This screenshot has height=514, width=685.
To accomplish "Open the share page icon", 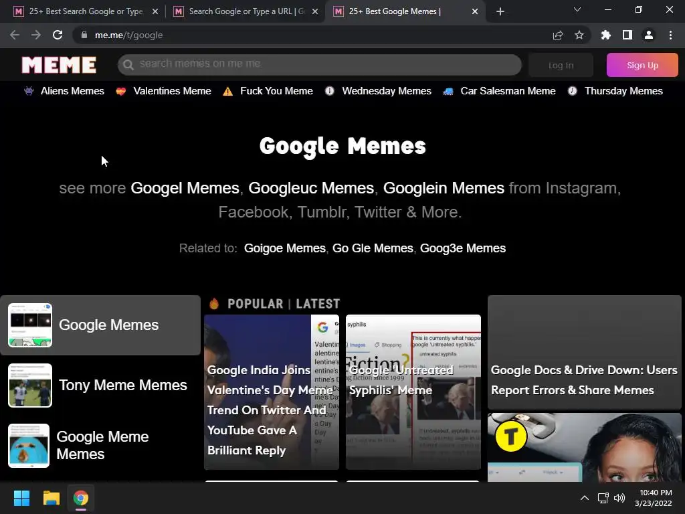I will (x=558, y=35).
